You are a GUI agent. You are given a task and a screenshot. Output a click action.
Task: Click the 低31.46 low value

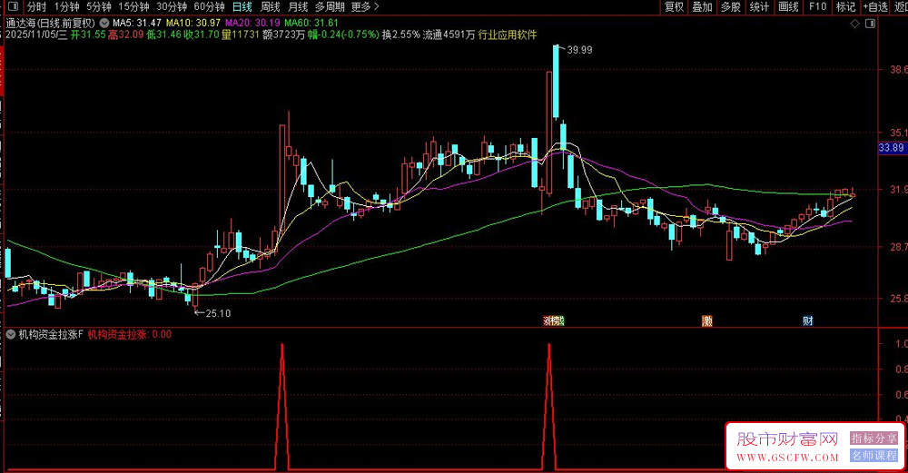163,34
